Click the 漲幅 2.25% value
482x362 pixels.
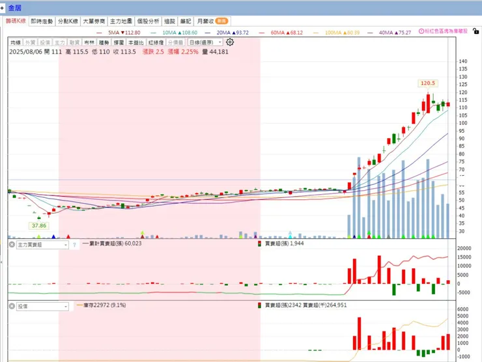(183, 52)
